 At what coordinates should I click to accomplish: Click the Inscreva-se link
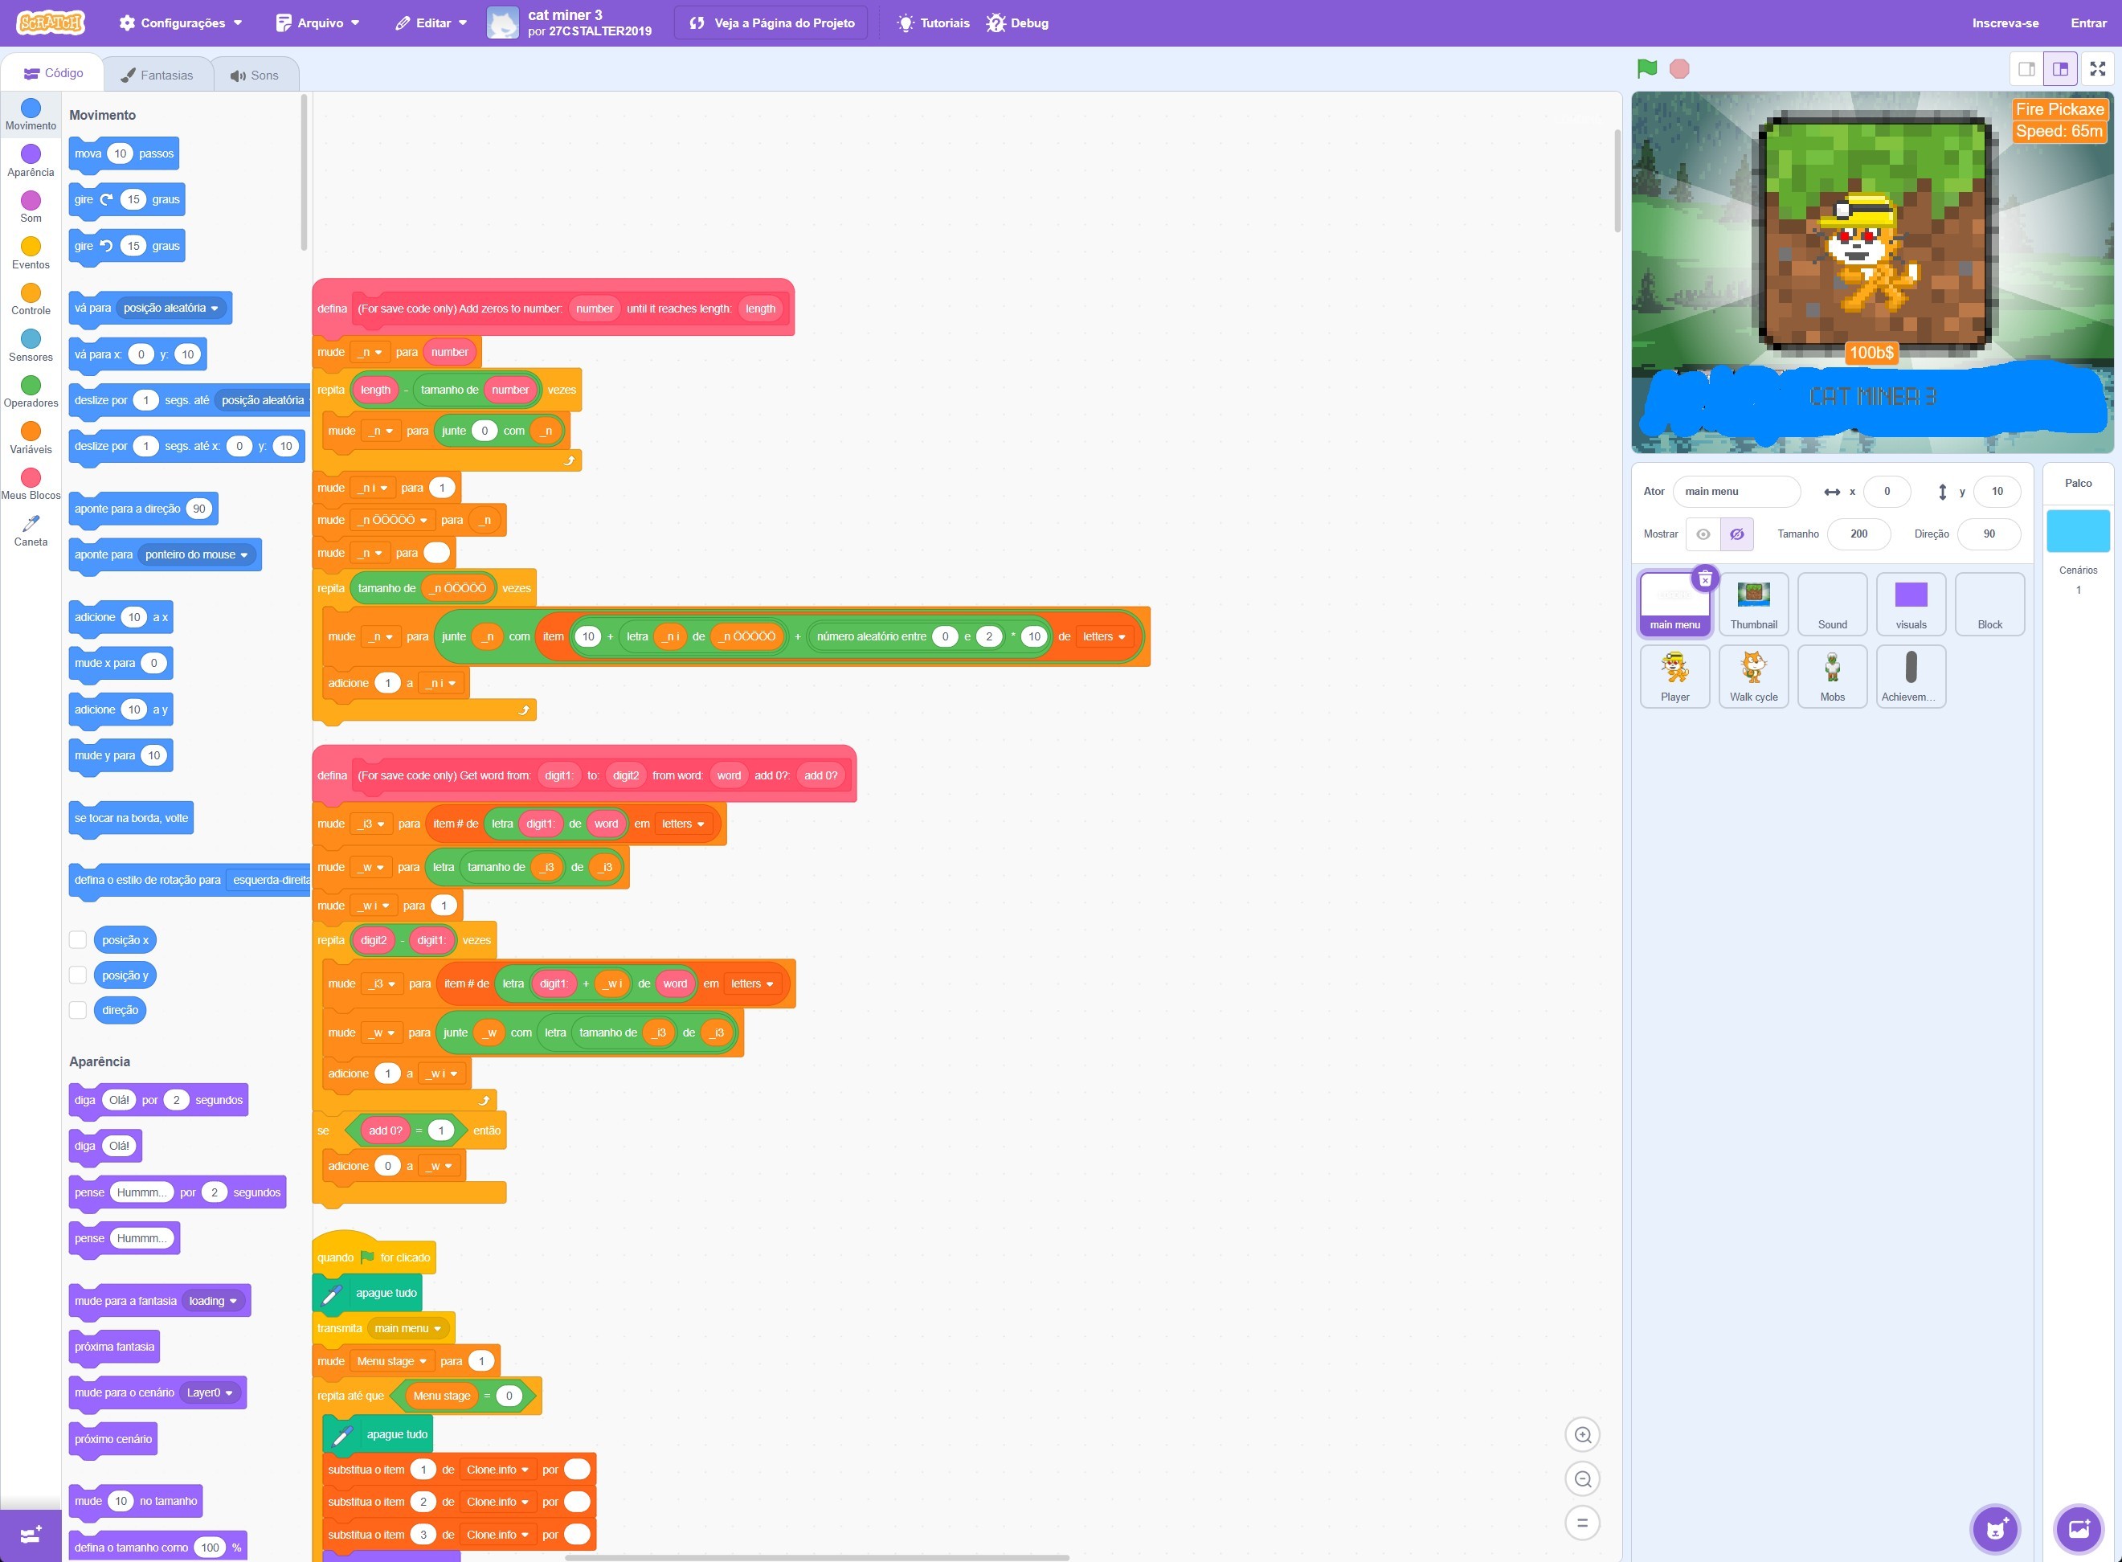2005,22
